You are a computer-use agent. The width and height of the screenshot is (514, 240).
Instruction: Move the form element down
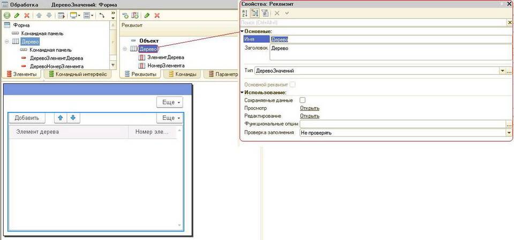pyautogui.click(x=49, y=15)
